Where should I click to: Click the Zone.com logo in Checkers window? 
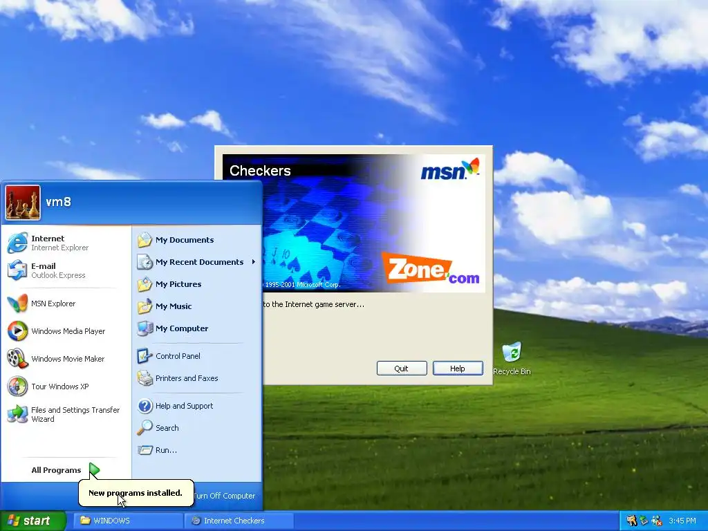pos(431,268)
